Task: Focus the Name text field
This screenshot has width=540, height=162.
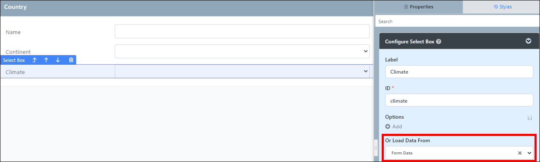Action: pyautogui.click(x=242, y=31)
